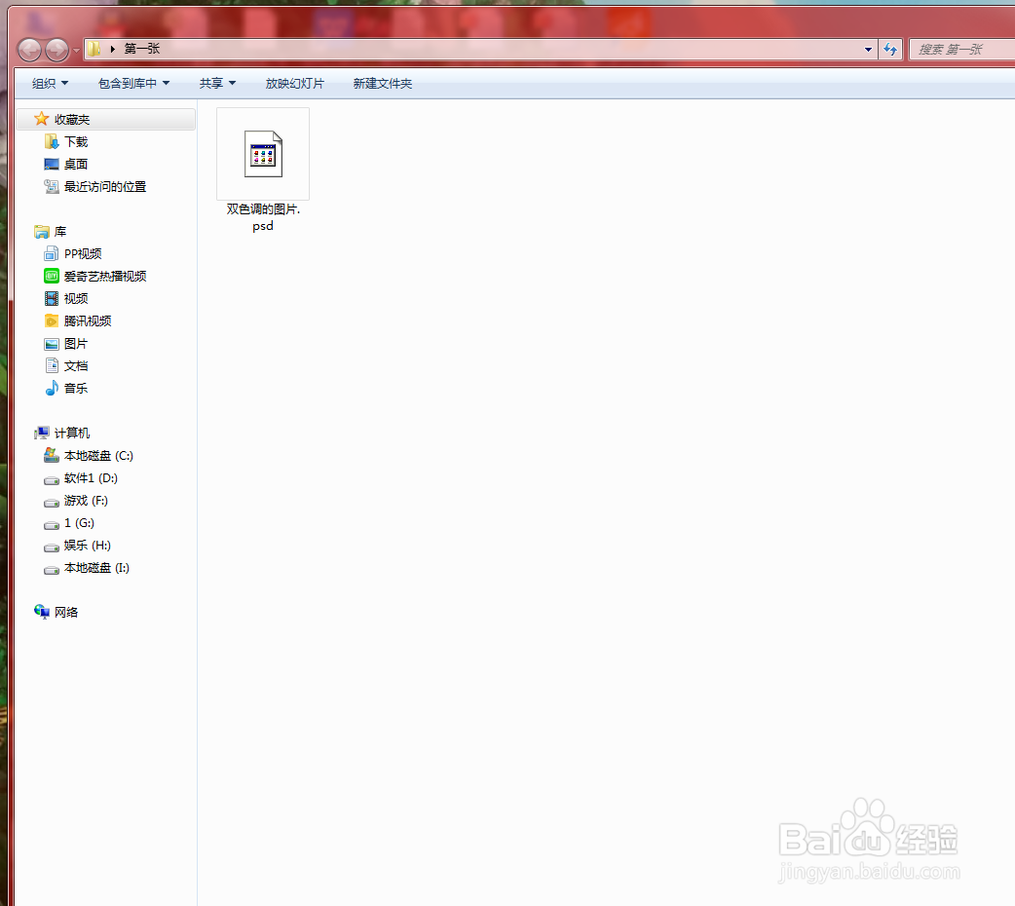Open 本地磁盘 (I:) drive
Image resolution: width=1015 pixels, height=906 pixels.
[97, 568]
